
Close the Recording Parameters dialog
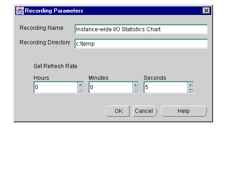[206, 11]
